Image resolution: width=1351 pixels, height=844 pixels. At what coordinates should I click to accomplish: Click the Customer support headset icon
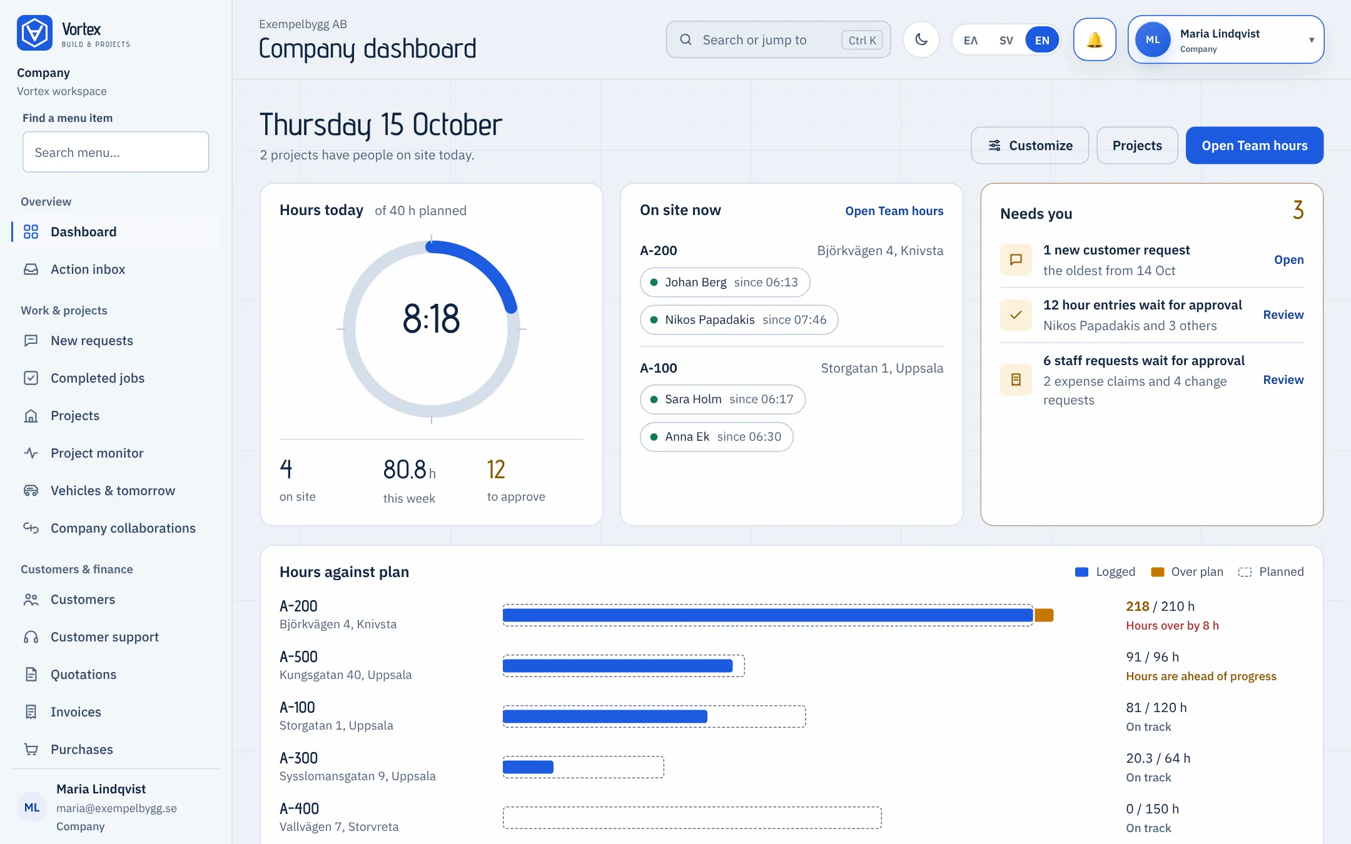31,637
